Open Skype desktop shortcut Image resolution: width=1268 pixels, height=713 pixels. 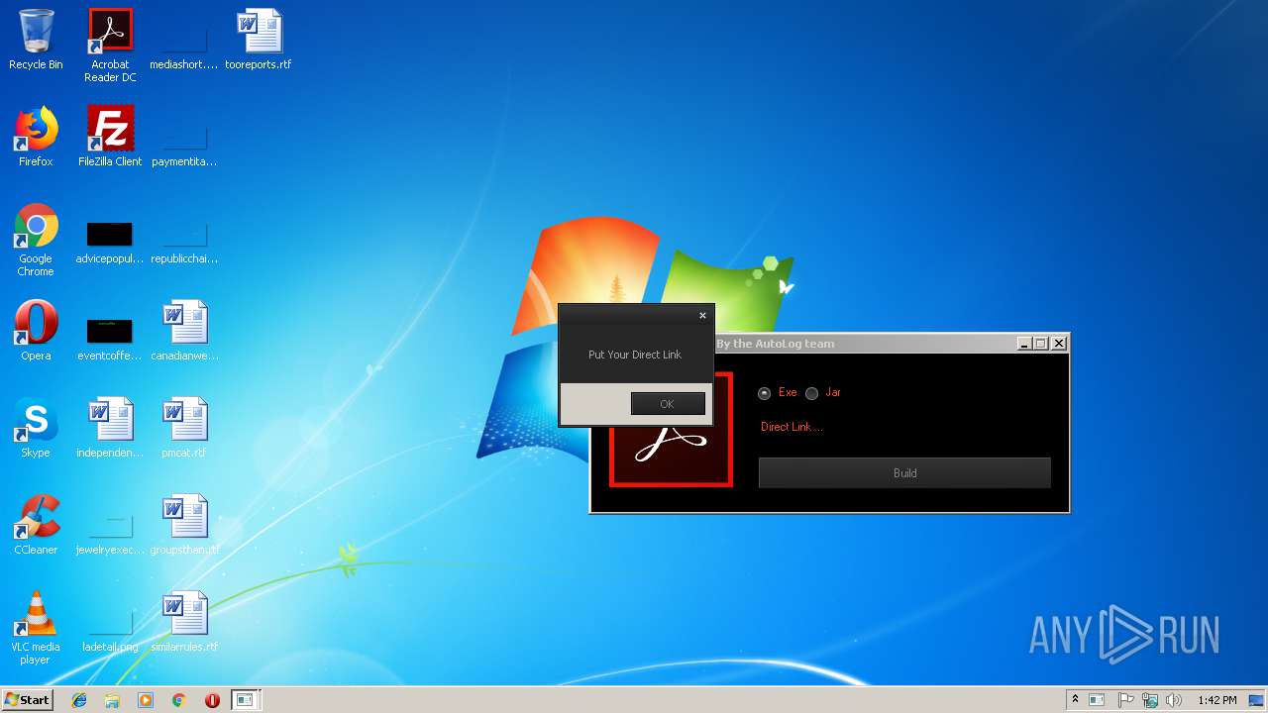coord(36,428)
